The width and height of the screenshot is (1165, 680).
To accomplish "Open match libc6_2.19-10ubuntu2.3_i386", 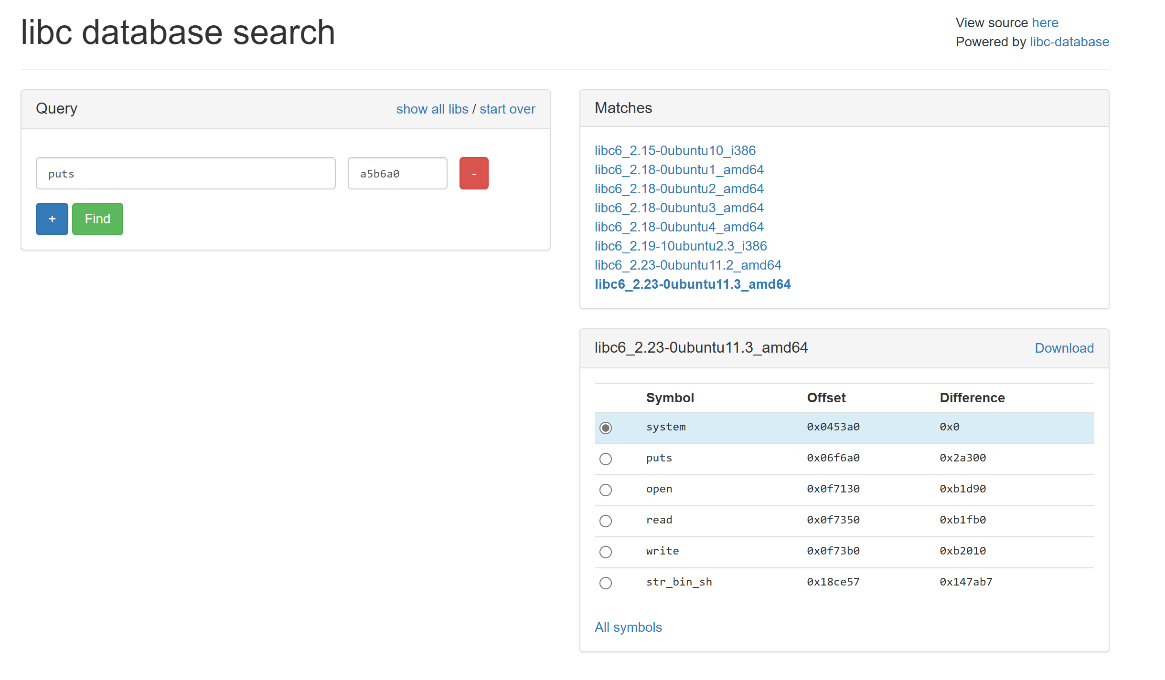I will pos(681,246).
